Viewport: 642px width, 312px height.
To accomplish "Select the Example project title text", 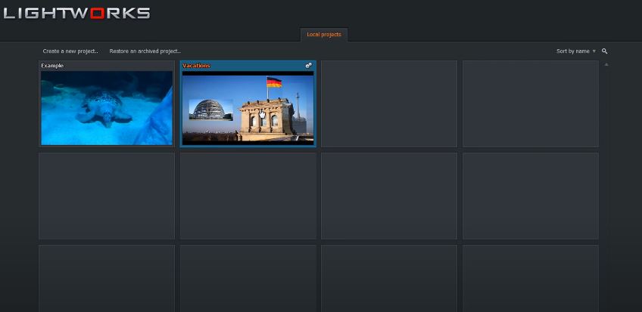I will (x=52, y=66).
